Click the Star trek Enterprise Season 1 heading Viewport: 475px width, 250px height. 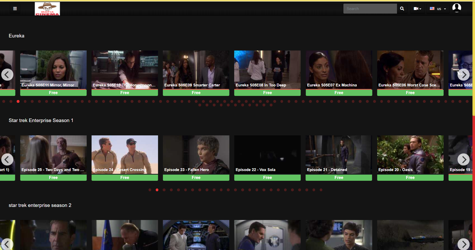coord(41,120)
